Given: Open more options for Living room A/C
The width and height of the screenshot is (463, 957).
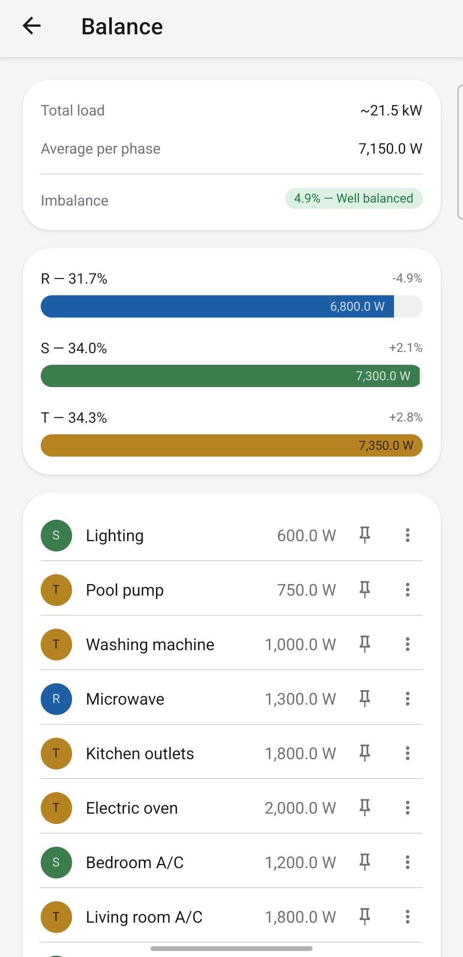Looking at the screenshot, I should click(x=408, y=917).
